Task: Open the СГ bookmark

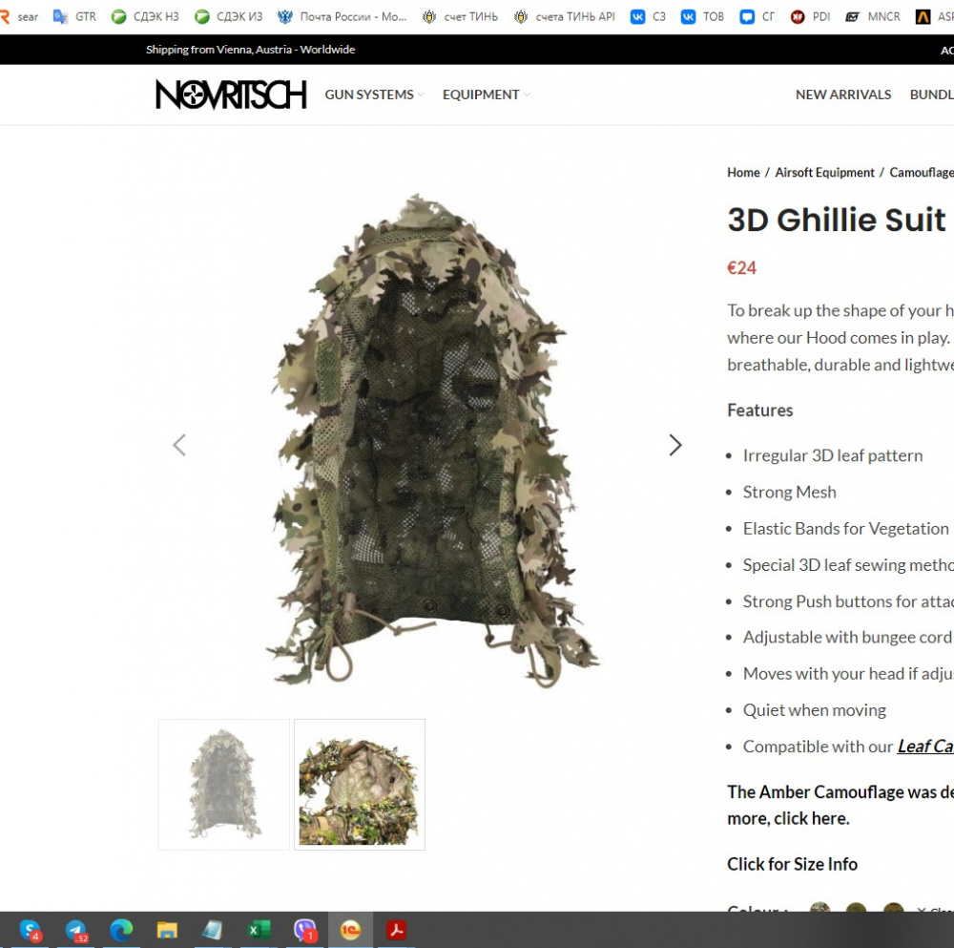Action: click(757, 16)
